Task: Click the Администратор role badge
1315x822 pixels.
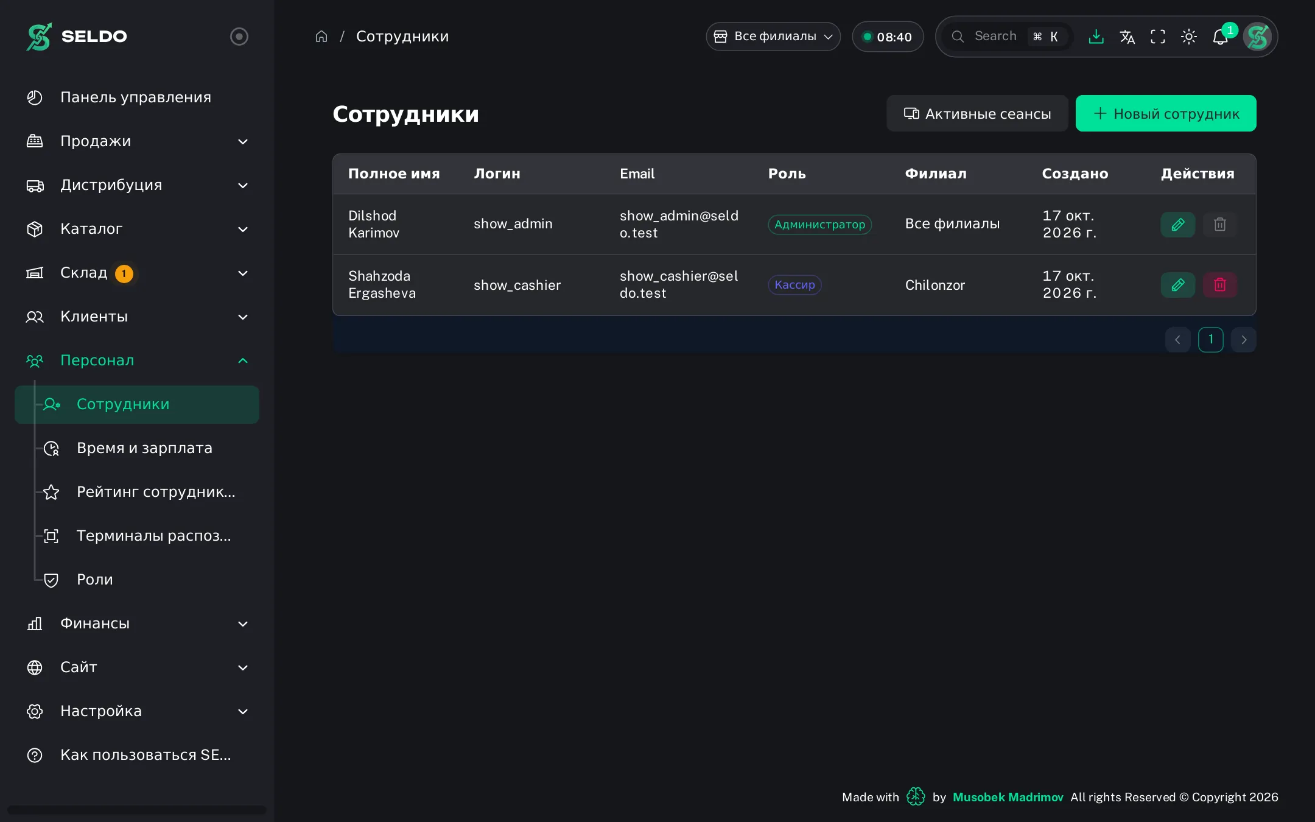Action: click(x=819, y=224)
